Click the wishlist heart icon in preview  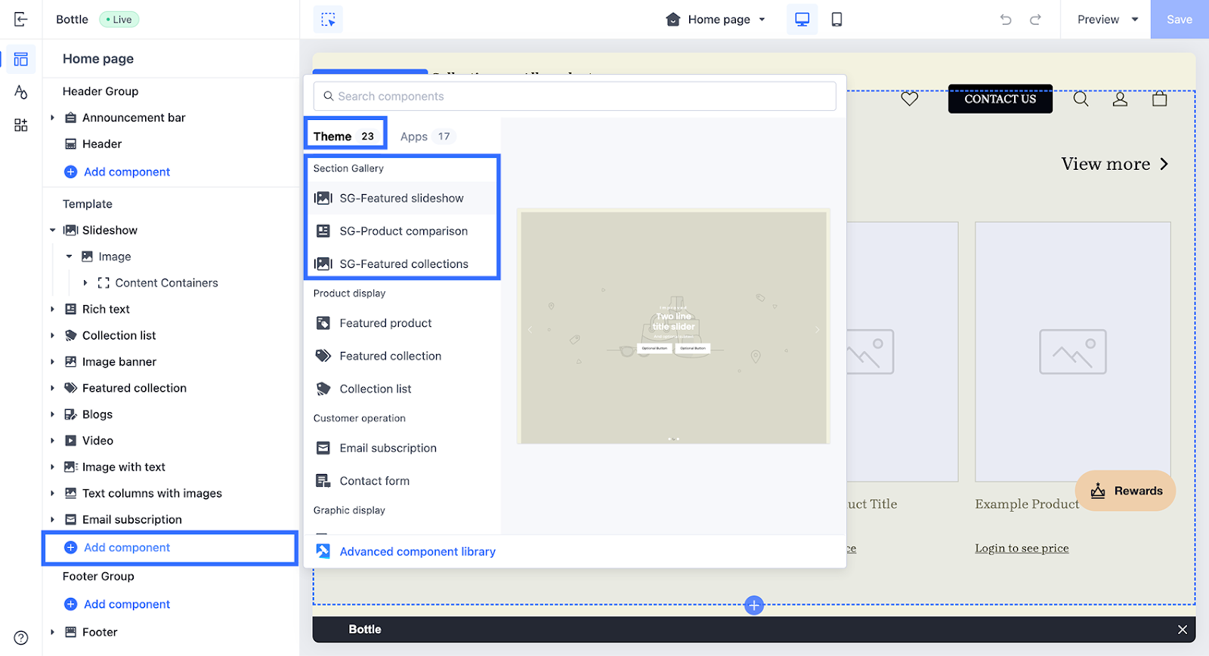[x=910, y=99]
